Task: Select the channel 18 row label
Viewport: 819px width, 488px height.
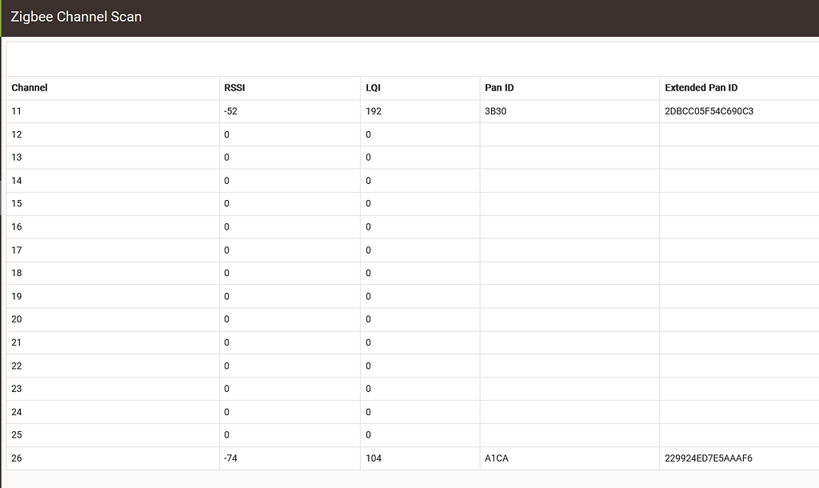Action: pos(17,274)
